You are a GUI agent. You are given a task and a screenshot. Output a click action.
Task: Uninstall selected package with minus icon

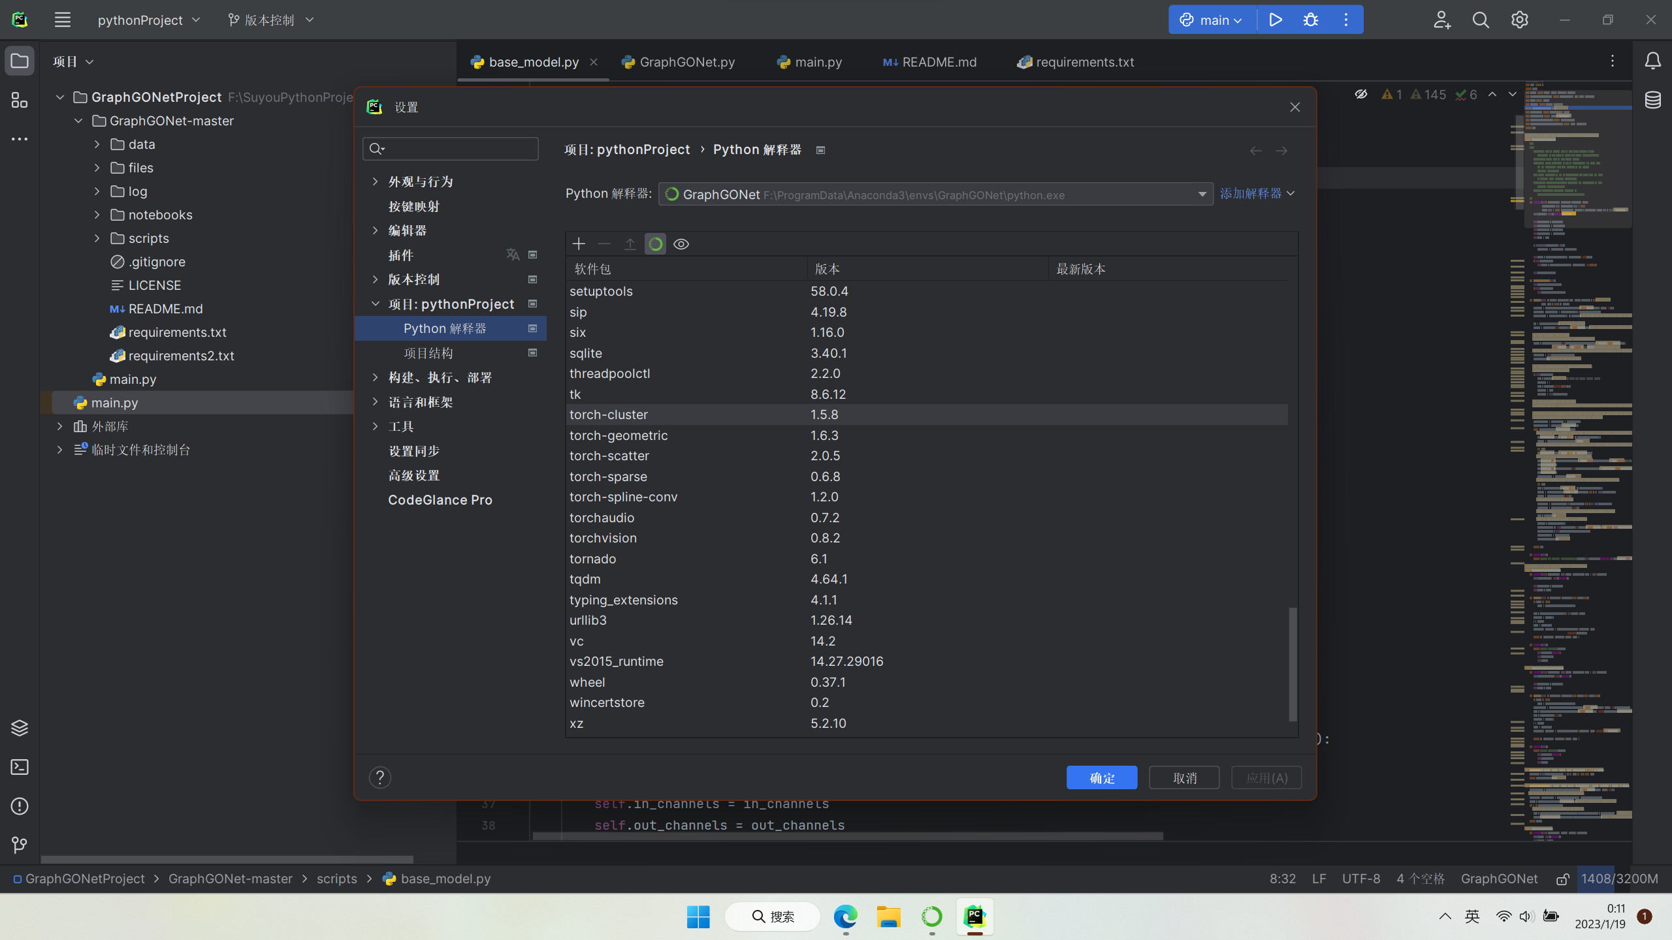(x=603, y=243)
